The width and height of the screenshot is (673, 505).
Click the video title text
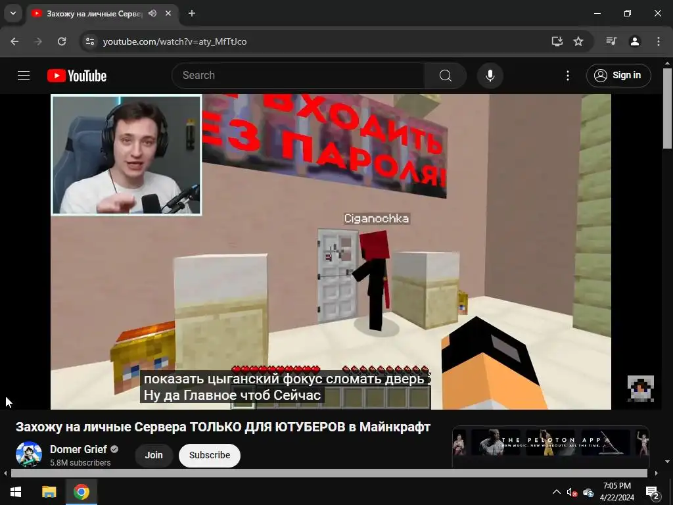tap(223, 427)
